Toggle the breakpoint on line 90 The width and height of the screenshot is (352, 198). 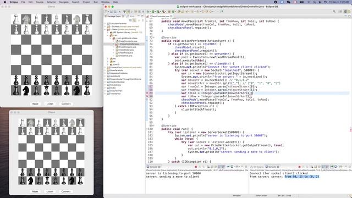(147, 96)
